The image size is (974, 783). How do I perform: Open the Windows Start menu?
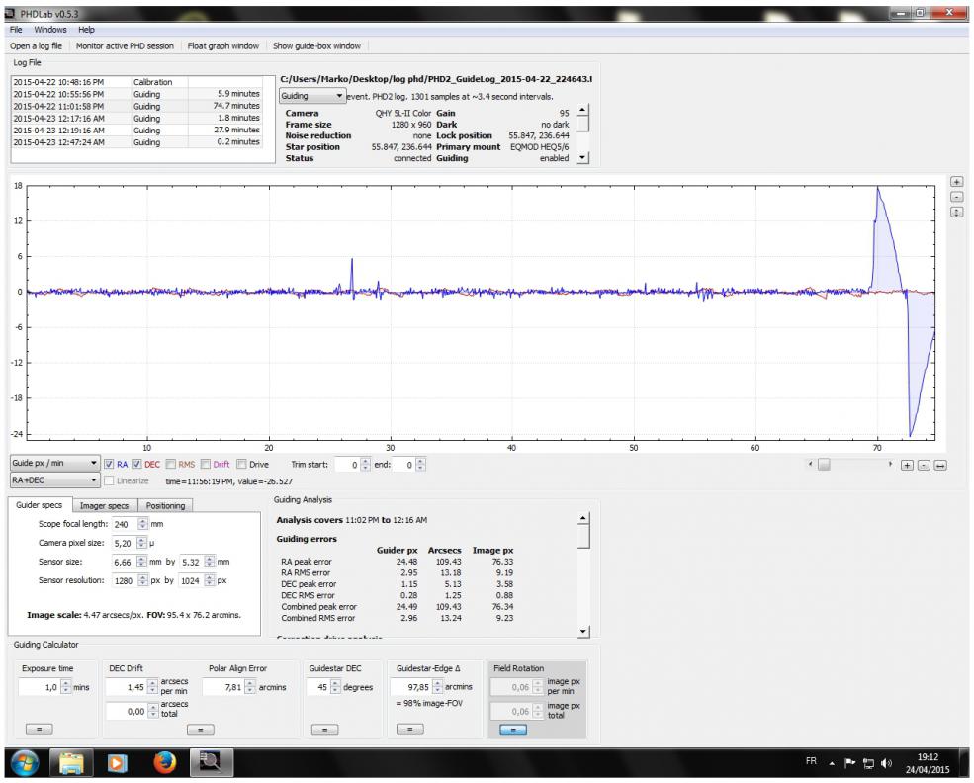click(25, 763)
